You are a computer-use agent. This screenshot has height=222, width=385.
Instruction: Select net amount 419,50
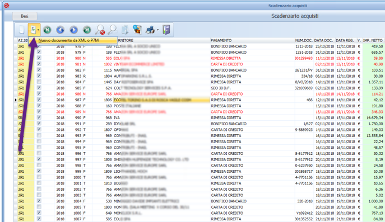click(377, 46)
